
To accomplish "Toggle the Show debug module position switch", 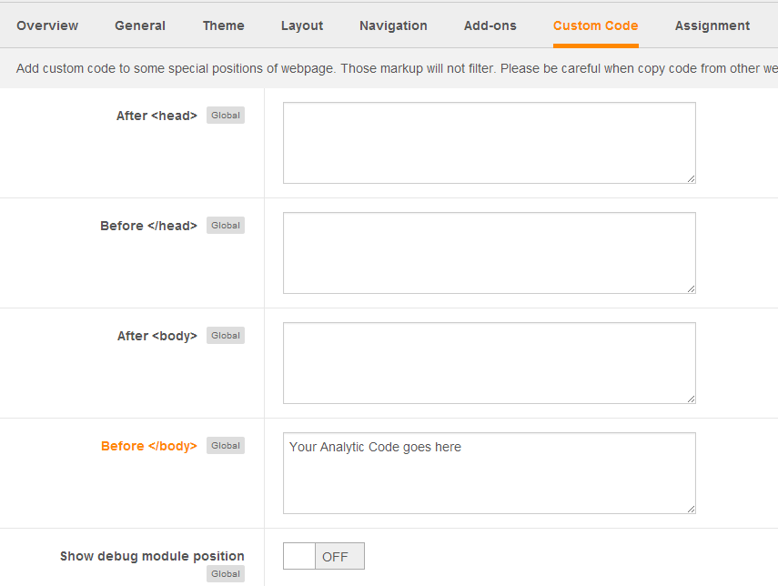I will 324,556.
